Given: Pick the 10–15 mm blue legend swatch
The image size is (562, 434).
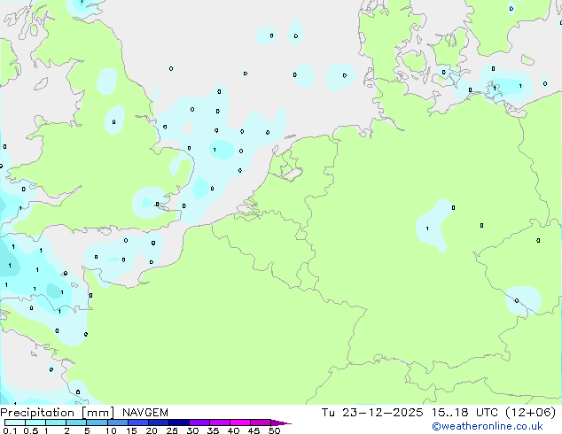Looking at the screenshot, I should click(118, 422).
